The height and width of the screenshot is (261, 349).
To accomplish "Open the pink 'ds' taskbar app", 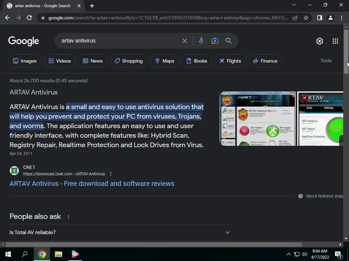I will 75,254.
